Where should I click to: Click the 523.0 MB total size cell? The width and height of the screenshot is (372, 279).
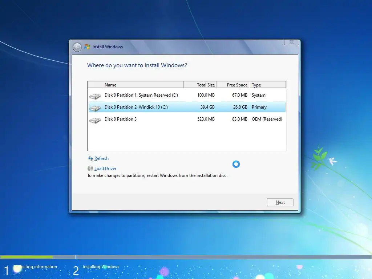206,119
